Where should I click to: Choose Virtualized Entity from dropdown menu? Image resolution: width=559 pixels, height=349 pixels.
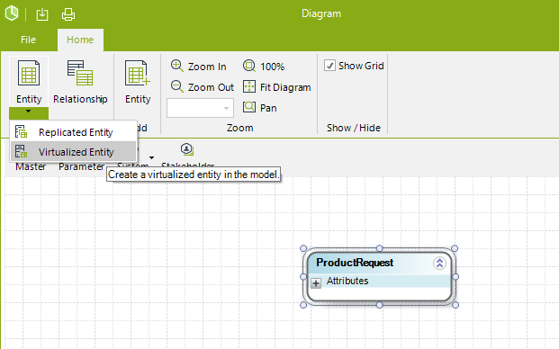coord(74,152)
